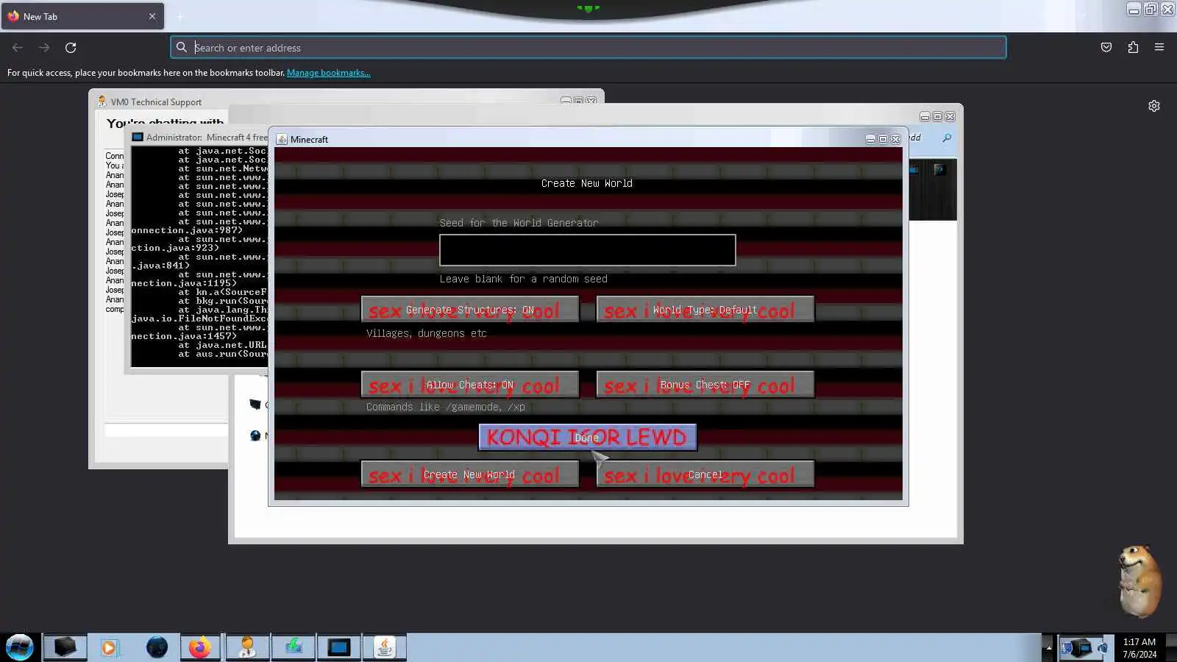1177x662 pixels.
Task: Click the Seed for the World Generator field
Action: (x=587, y=250)
